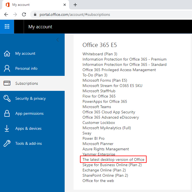The width and height of the screenshot is (192, 192).
Task: Click the Office 365 E5 heading
Action: point(100,45)
